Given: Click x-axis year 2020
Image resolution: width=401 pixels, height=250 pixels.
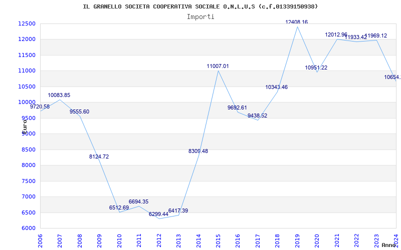Looking at the screenshot, I should pos(317,240).
